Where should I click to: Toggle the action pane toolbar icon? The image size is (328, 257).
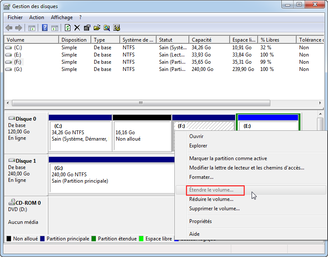[x=55, y=28]
